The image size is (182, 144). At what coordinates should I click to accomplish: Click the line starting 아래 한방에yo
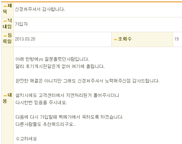tap(52, 59)
